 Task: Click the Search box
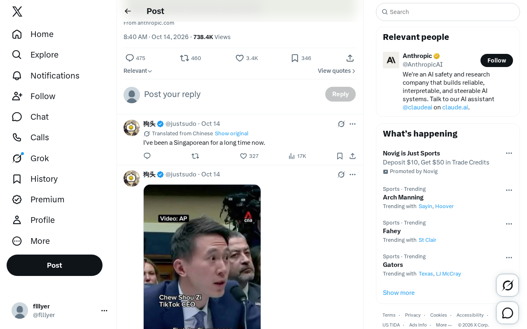click(x=448, y=12)
